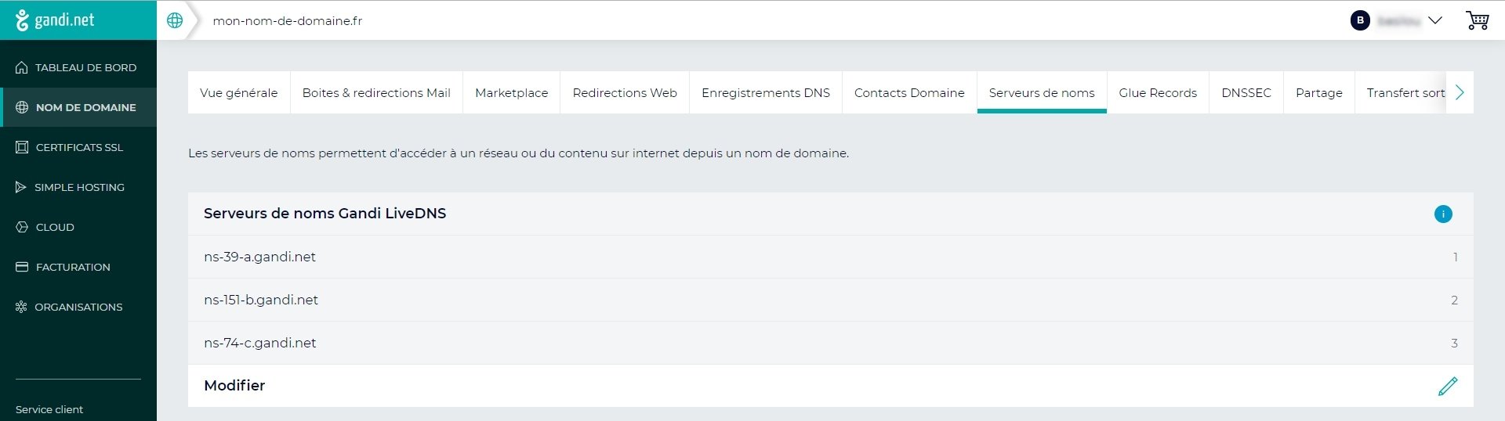This screenshot has width=1505, height=421.
Task: Switch to the Contacts Domaine tab
Action: click(909, 92)
